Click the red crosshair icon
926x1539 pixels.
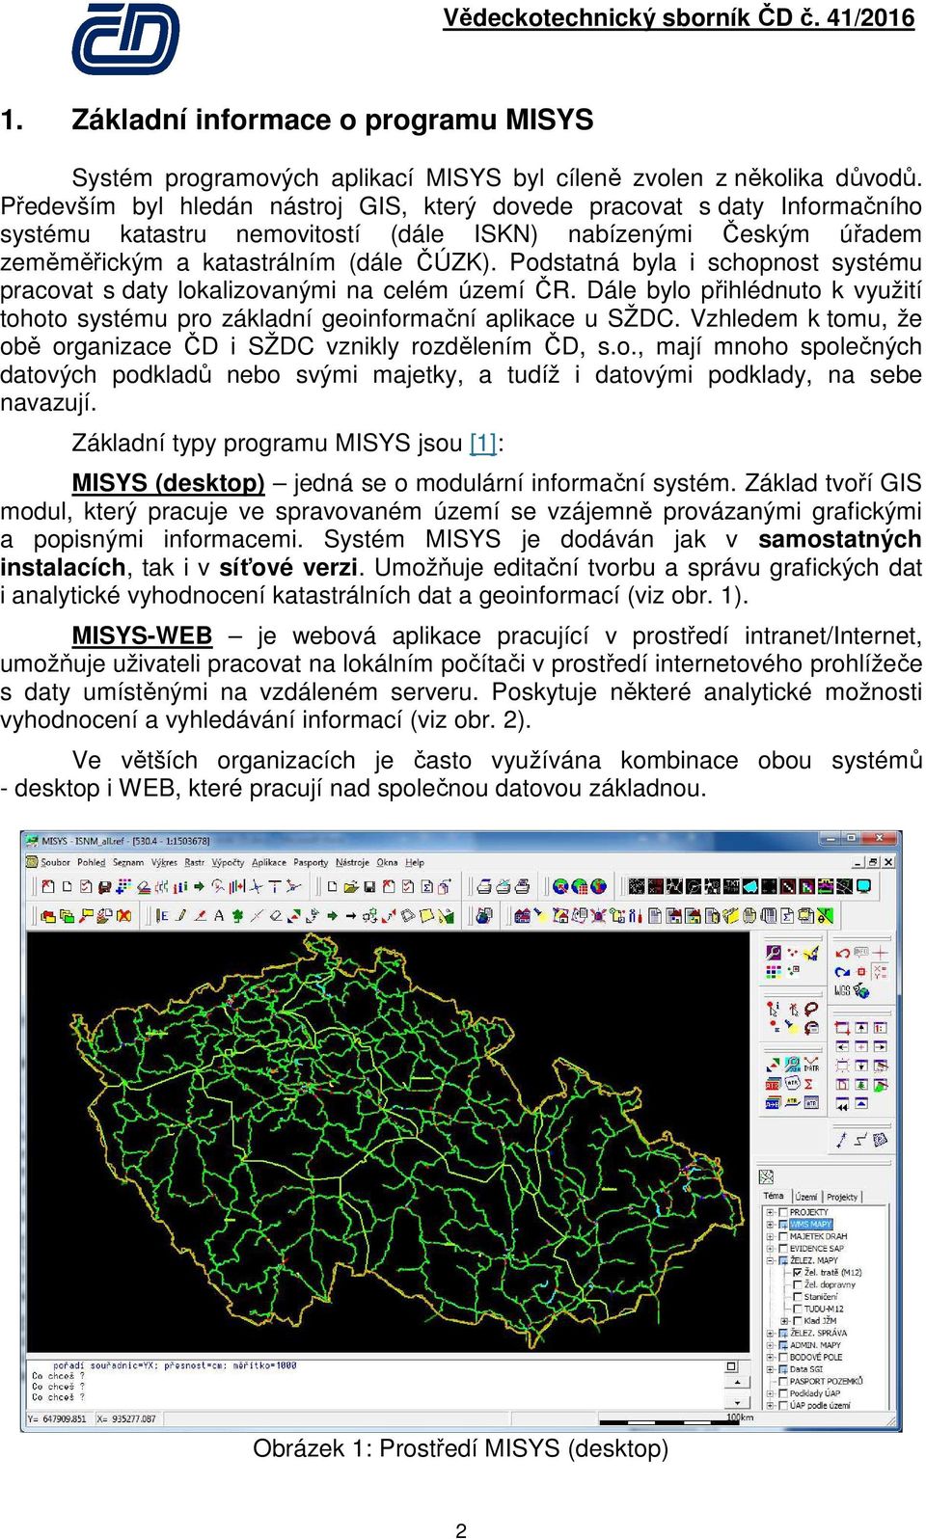point(880,953)
